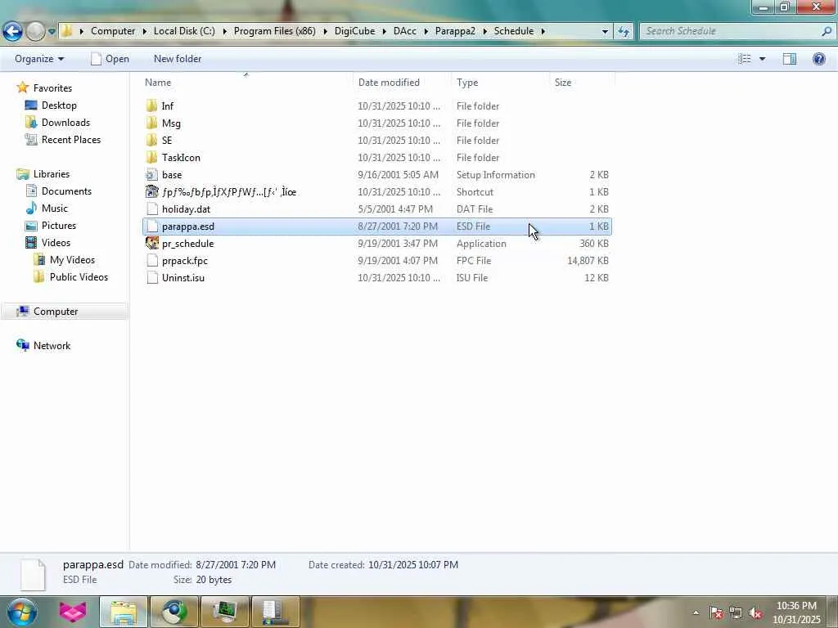Open Desktop in the navigation pane
The image size is (838, 628).
click(x=59, y=105)
